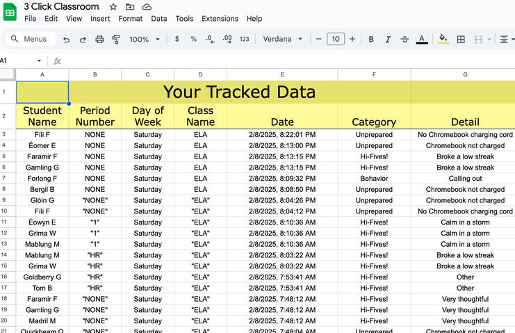This screenshot has height=333, width=515.
Task: Star the 3 Click Classroom document
Action: [x=113, y=6]
